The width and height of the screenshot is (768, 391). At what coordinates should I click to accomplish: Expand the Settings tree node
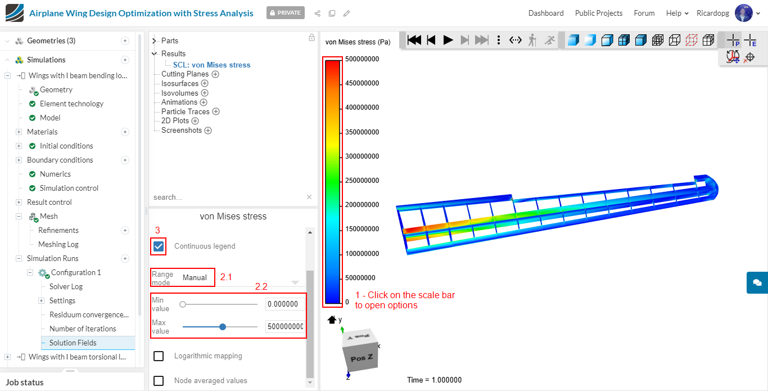41,300
